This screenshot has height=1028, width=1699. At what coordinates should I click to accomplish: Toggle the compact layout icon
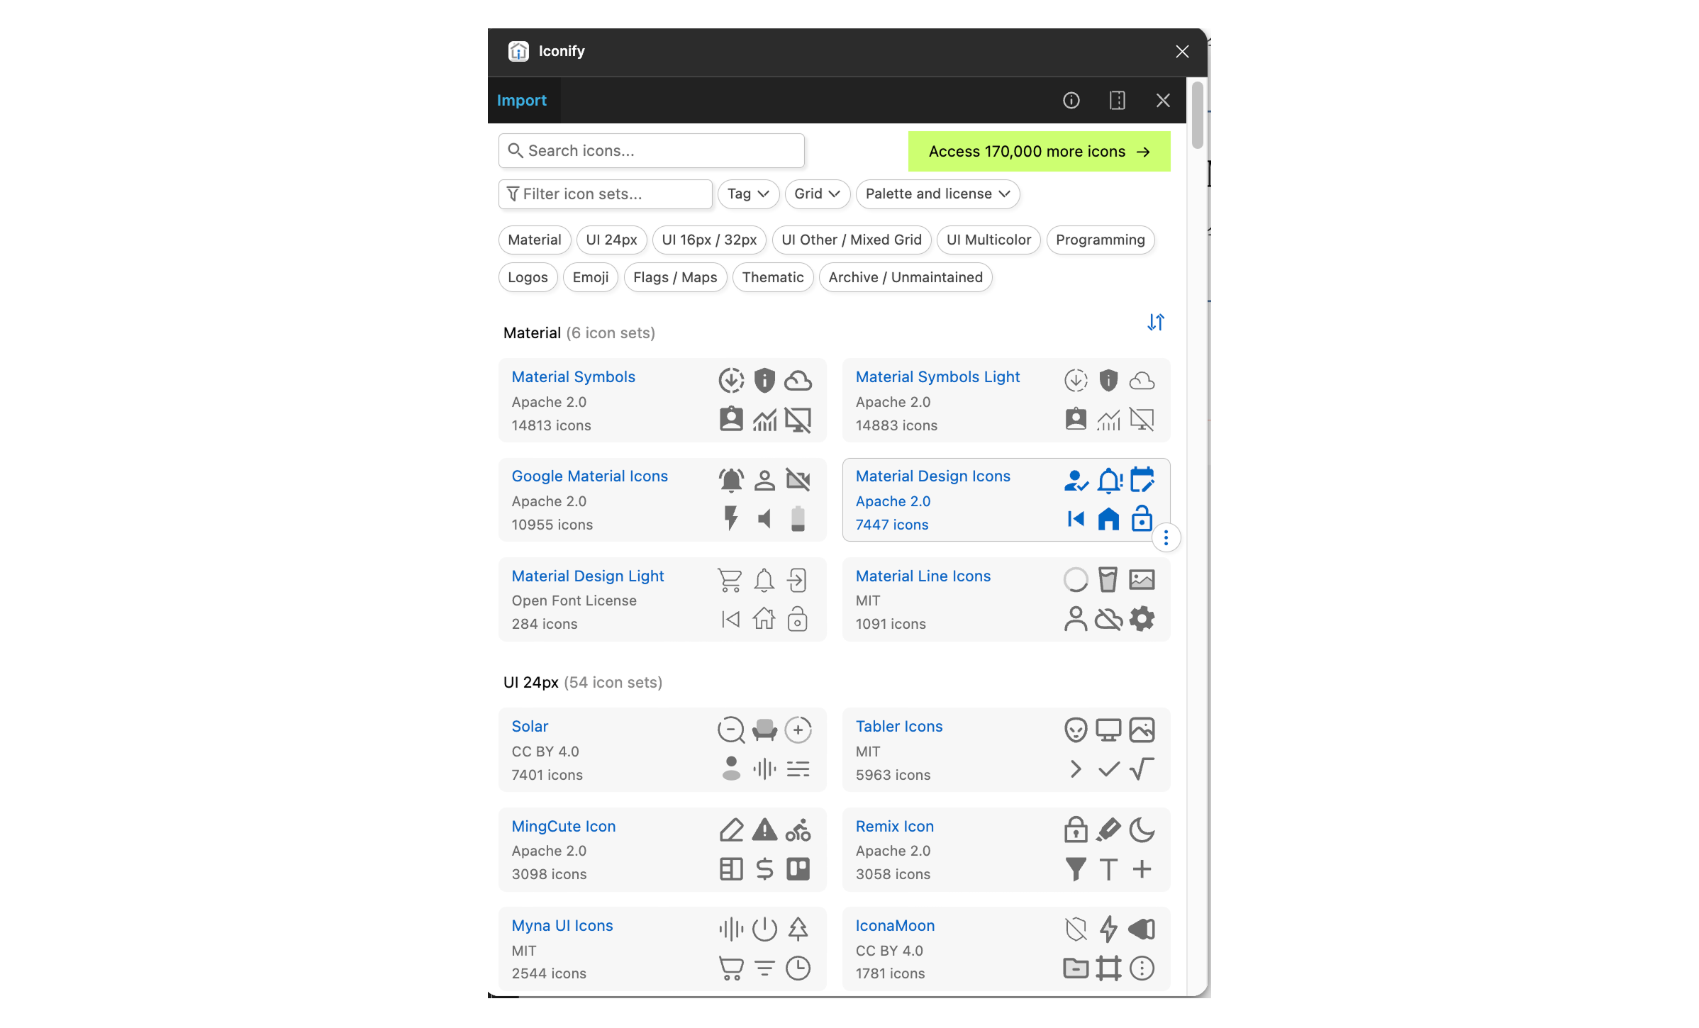click(x=1117, y=101)
